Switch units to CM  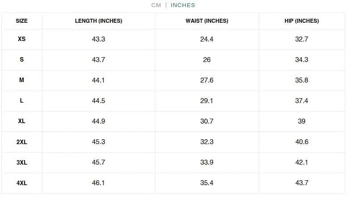156,5
